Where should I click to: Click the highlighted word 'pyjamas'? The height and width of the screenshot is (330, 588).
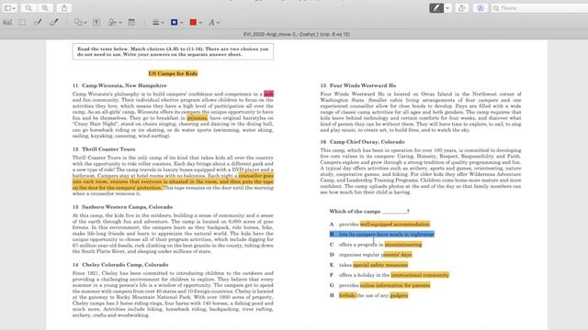[198, 118]
